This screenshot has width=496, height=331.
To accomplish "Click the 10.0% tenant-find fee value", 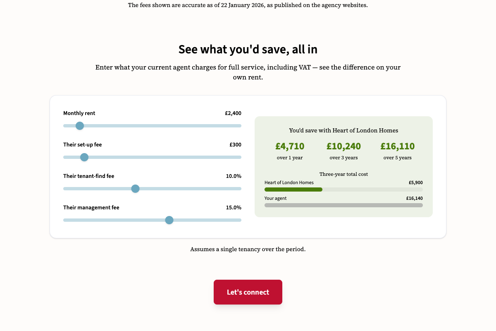I will tap(234, 176).
